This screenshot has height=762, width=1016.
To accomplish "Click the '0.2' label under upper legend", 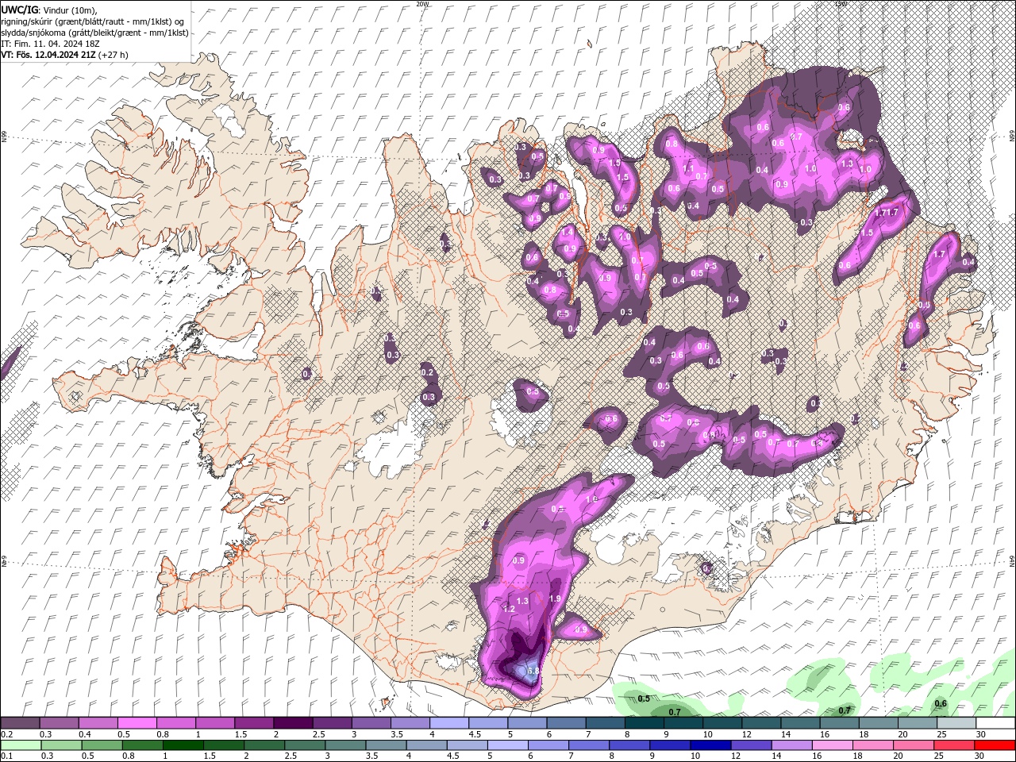I will [6, 734].
